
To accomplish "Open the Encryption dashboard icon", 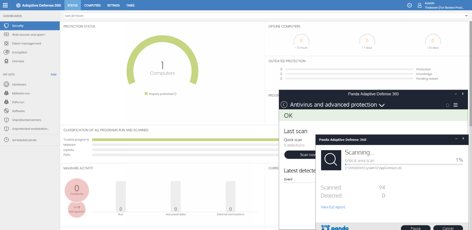I will 6,52.
